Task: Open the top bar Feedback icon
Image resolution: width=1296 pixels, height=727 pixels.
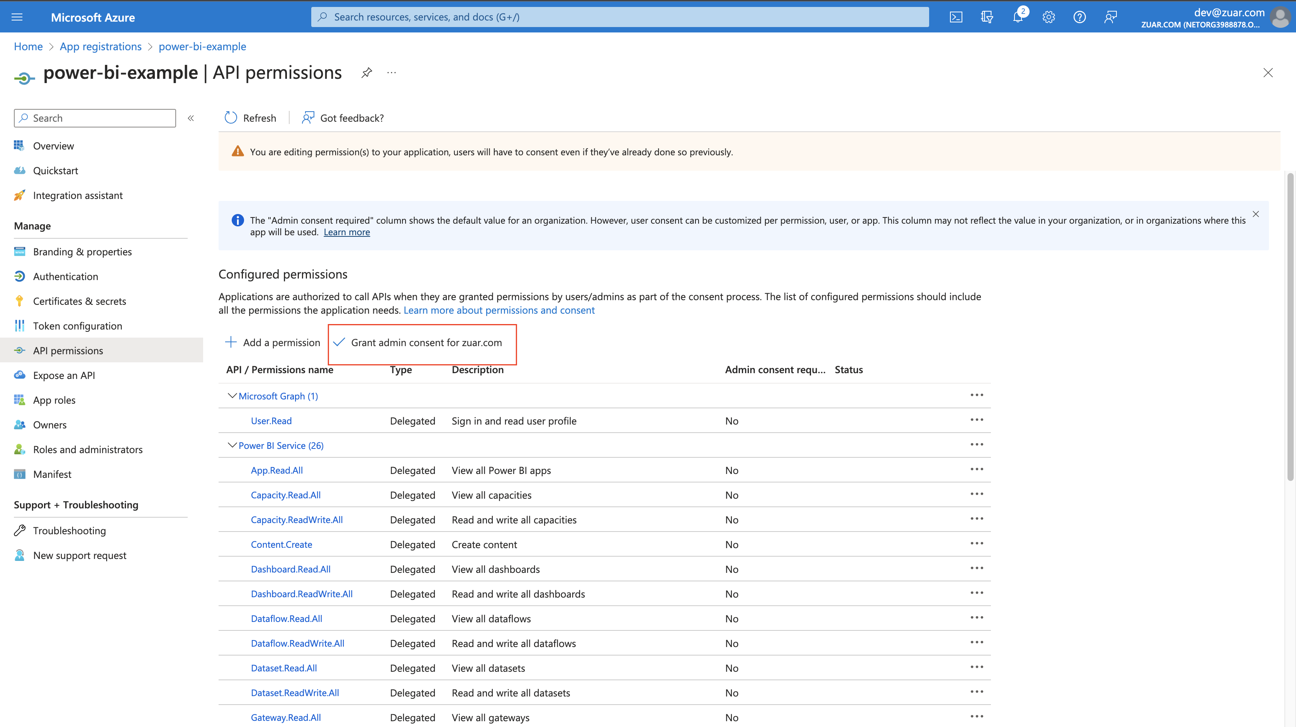Action: [1110, 17]
